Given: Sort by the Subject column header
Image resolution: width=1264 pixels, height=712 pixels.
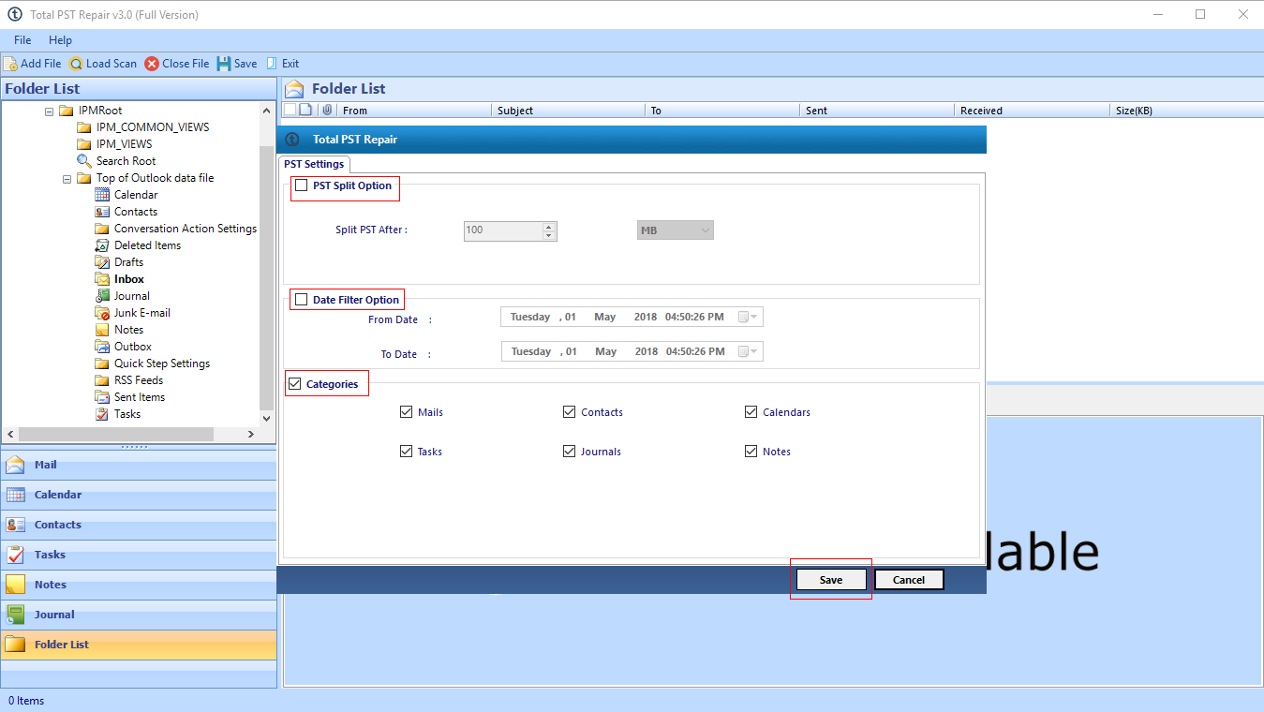Looking at the screenshot, I should [570, 111].
